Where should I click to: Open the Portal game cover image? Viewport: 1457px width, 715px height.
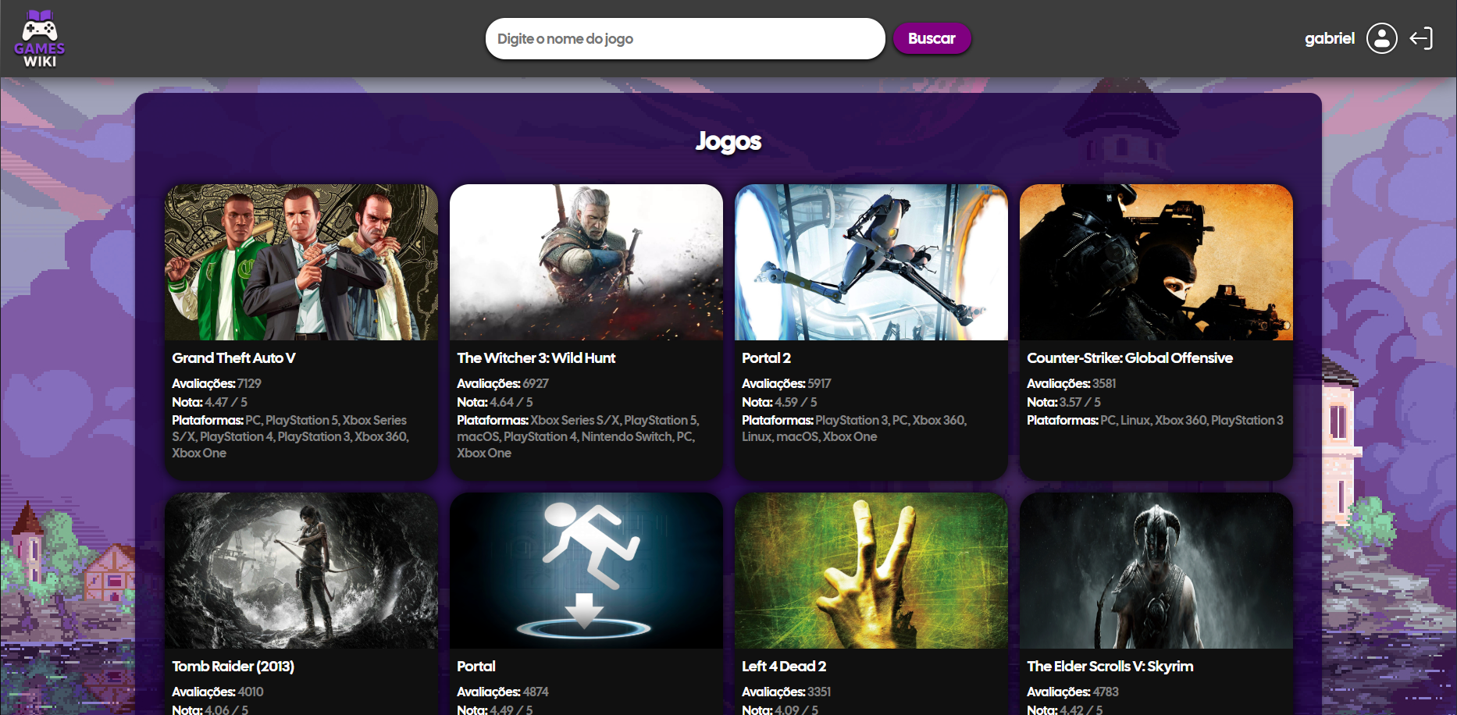click(586, 571)
